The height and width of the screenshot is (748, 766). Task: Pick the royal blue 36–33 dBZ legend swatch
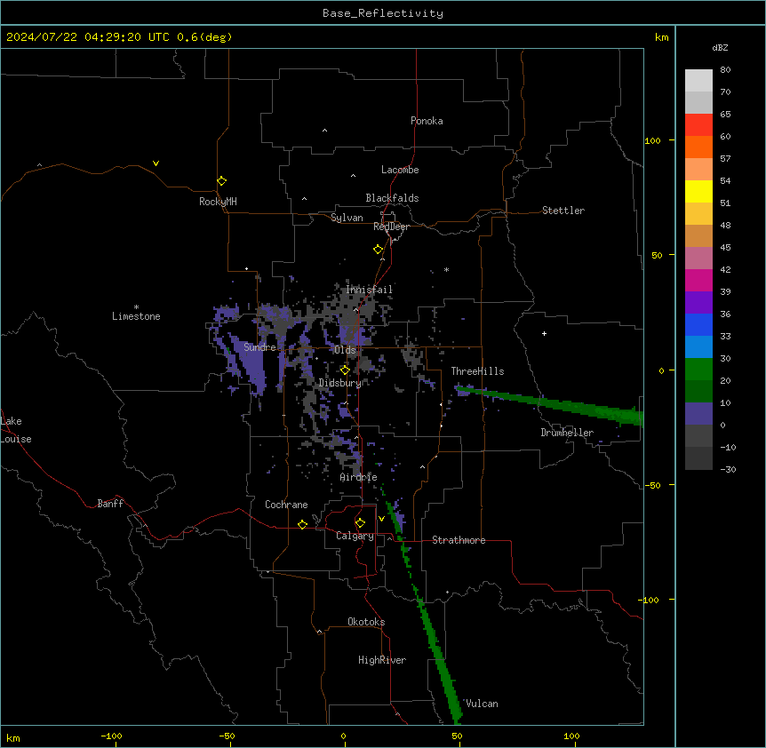(x=698, y=324)
